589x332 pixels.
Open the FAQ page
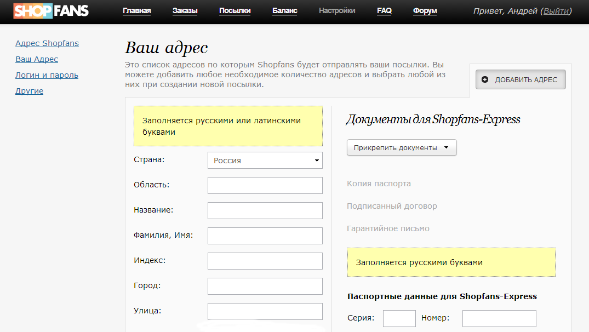(x=384, y=11)
